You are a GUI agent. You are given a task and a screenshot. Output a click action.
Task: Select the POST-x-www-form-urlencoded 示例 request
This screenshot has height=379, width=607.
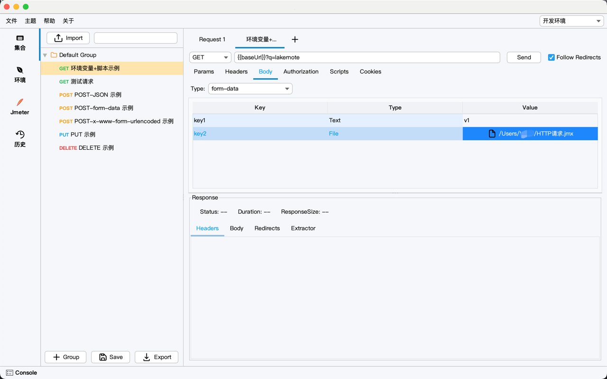[x=112, y=121]
